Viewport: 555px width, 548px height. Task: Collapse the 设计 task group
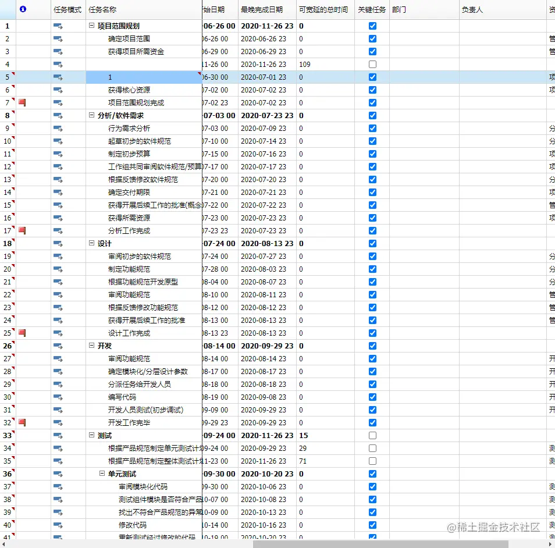91,243
